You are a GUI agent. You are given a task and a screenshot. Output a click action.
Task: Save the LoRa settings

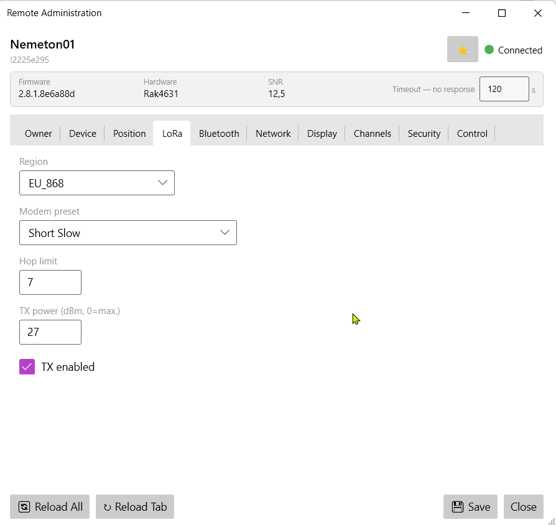click(x=470, y=506)
